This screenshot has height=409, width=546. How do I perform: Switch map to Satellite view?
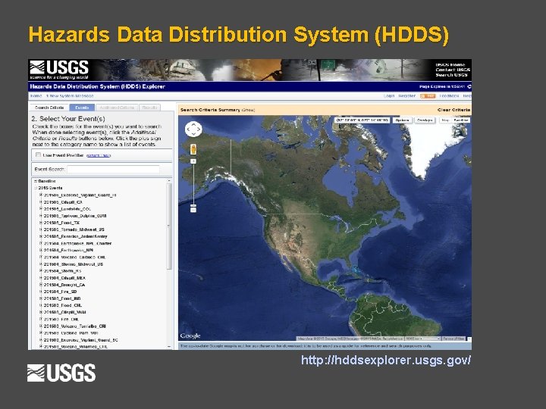(461, 120)
